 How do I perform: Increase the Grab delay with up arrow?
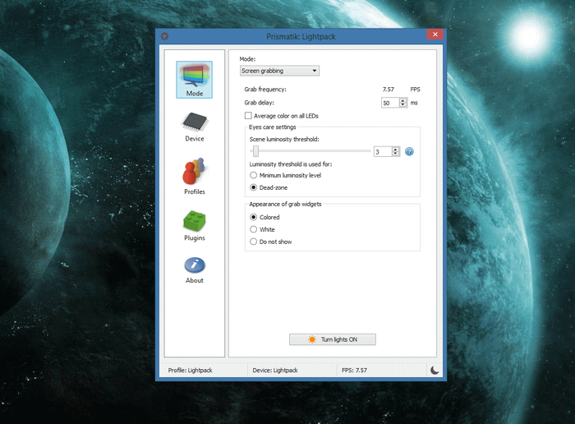click(403, 100)
